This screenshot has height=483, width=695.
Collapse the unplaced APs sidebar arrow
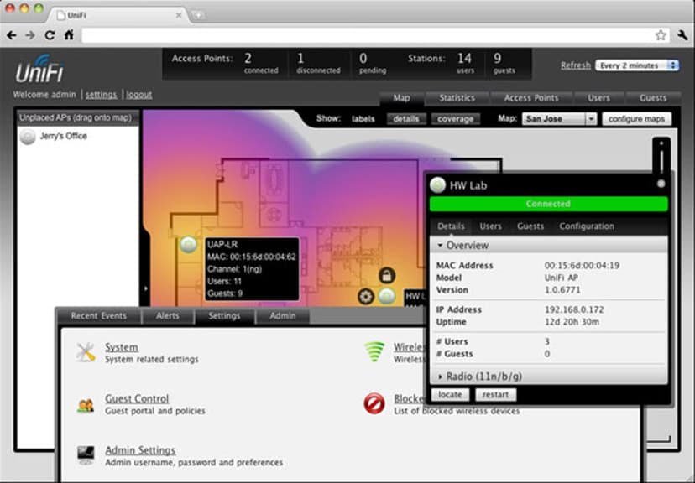(x=146, y=288)
